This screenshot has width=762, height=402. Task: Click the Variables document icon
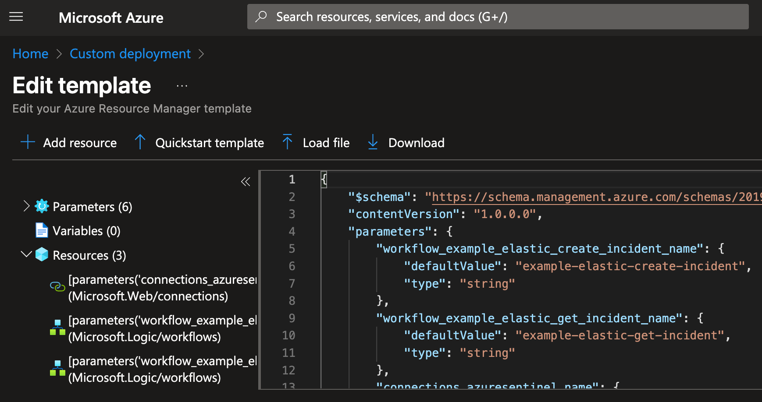click(42, 230)
